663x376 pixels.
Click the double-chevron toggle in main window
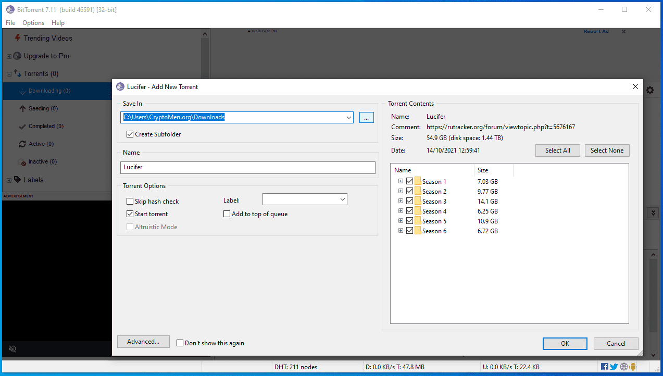pos(654,212)
